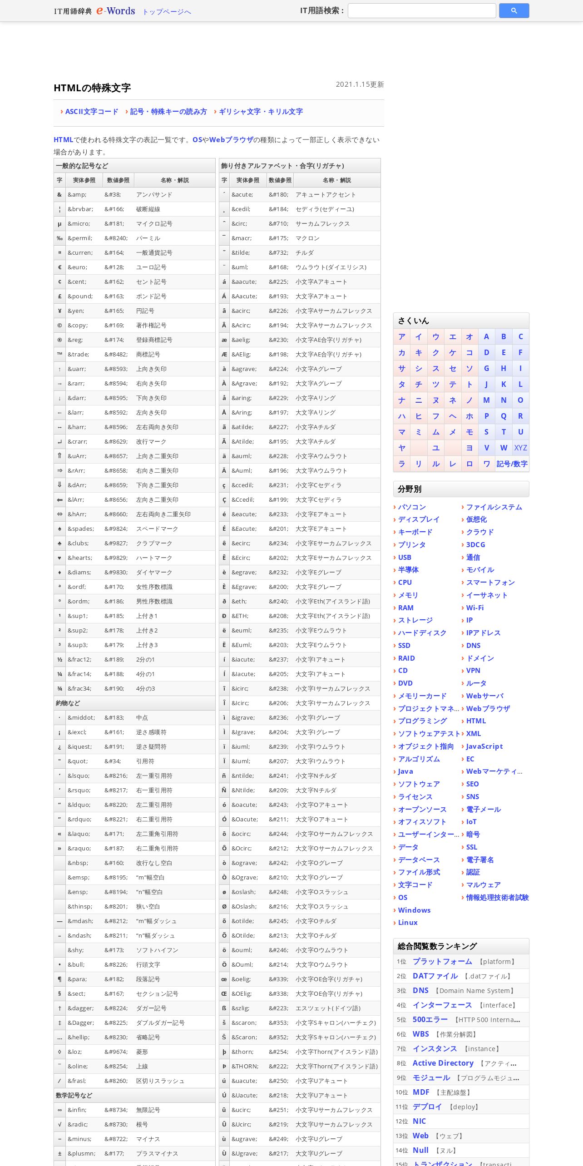Open the JavaScript category
The image size is (583, 1166).
484,746
